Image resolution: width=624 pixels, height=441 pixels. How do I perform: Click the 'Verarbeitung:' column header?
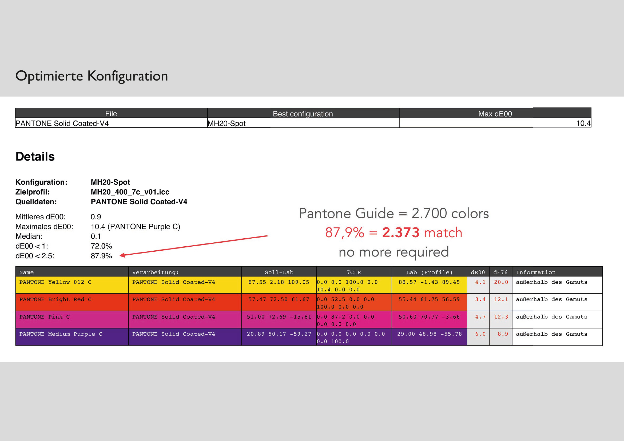(x=185, y=272)
